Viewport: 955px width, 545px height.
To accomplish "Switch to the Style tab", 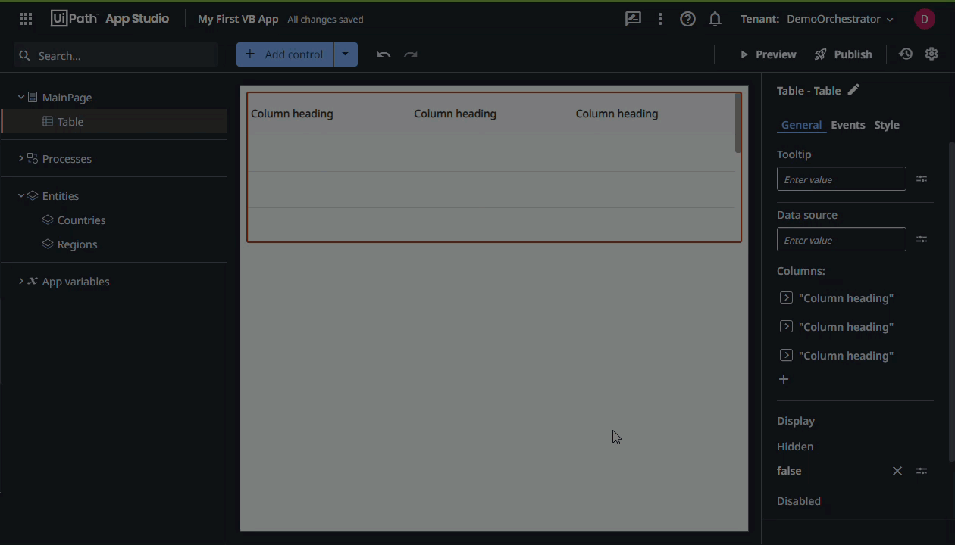I will click(x=886, y=125).
